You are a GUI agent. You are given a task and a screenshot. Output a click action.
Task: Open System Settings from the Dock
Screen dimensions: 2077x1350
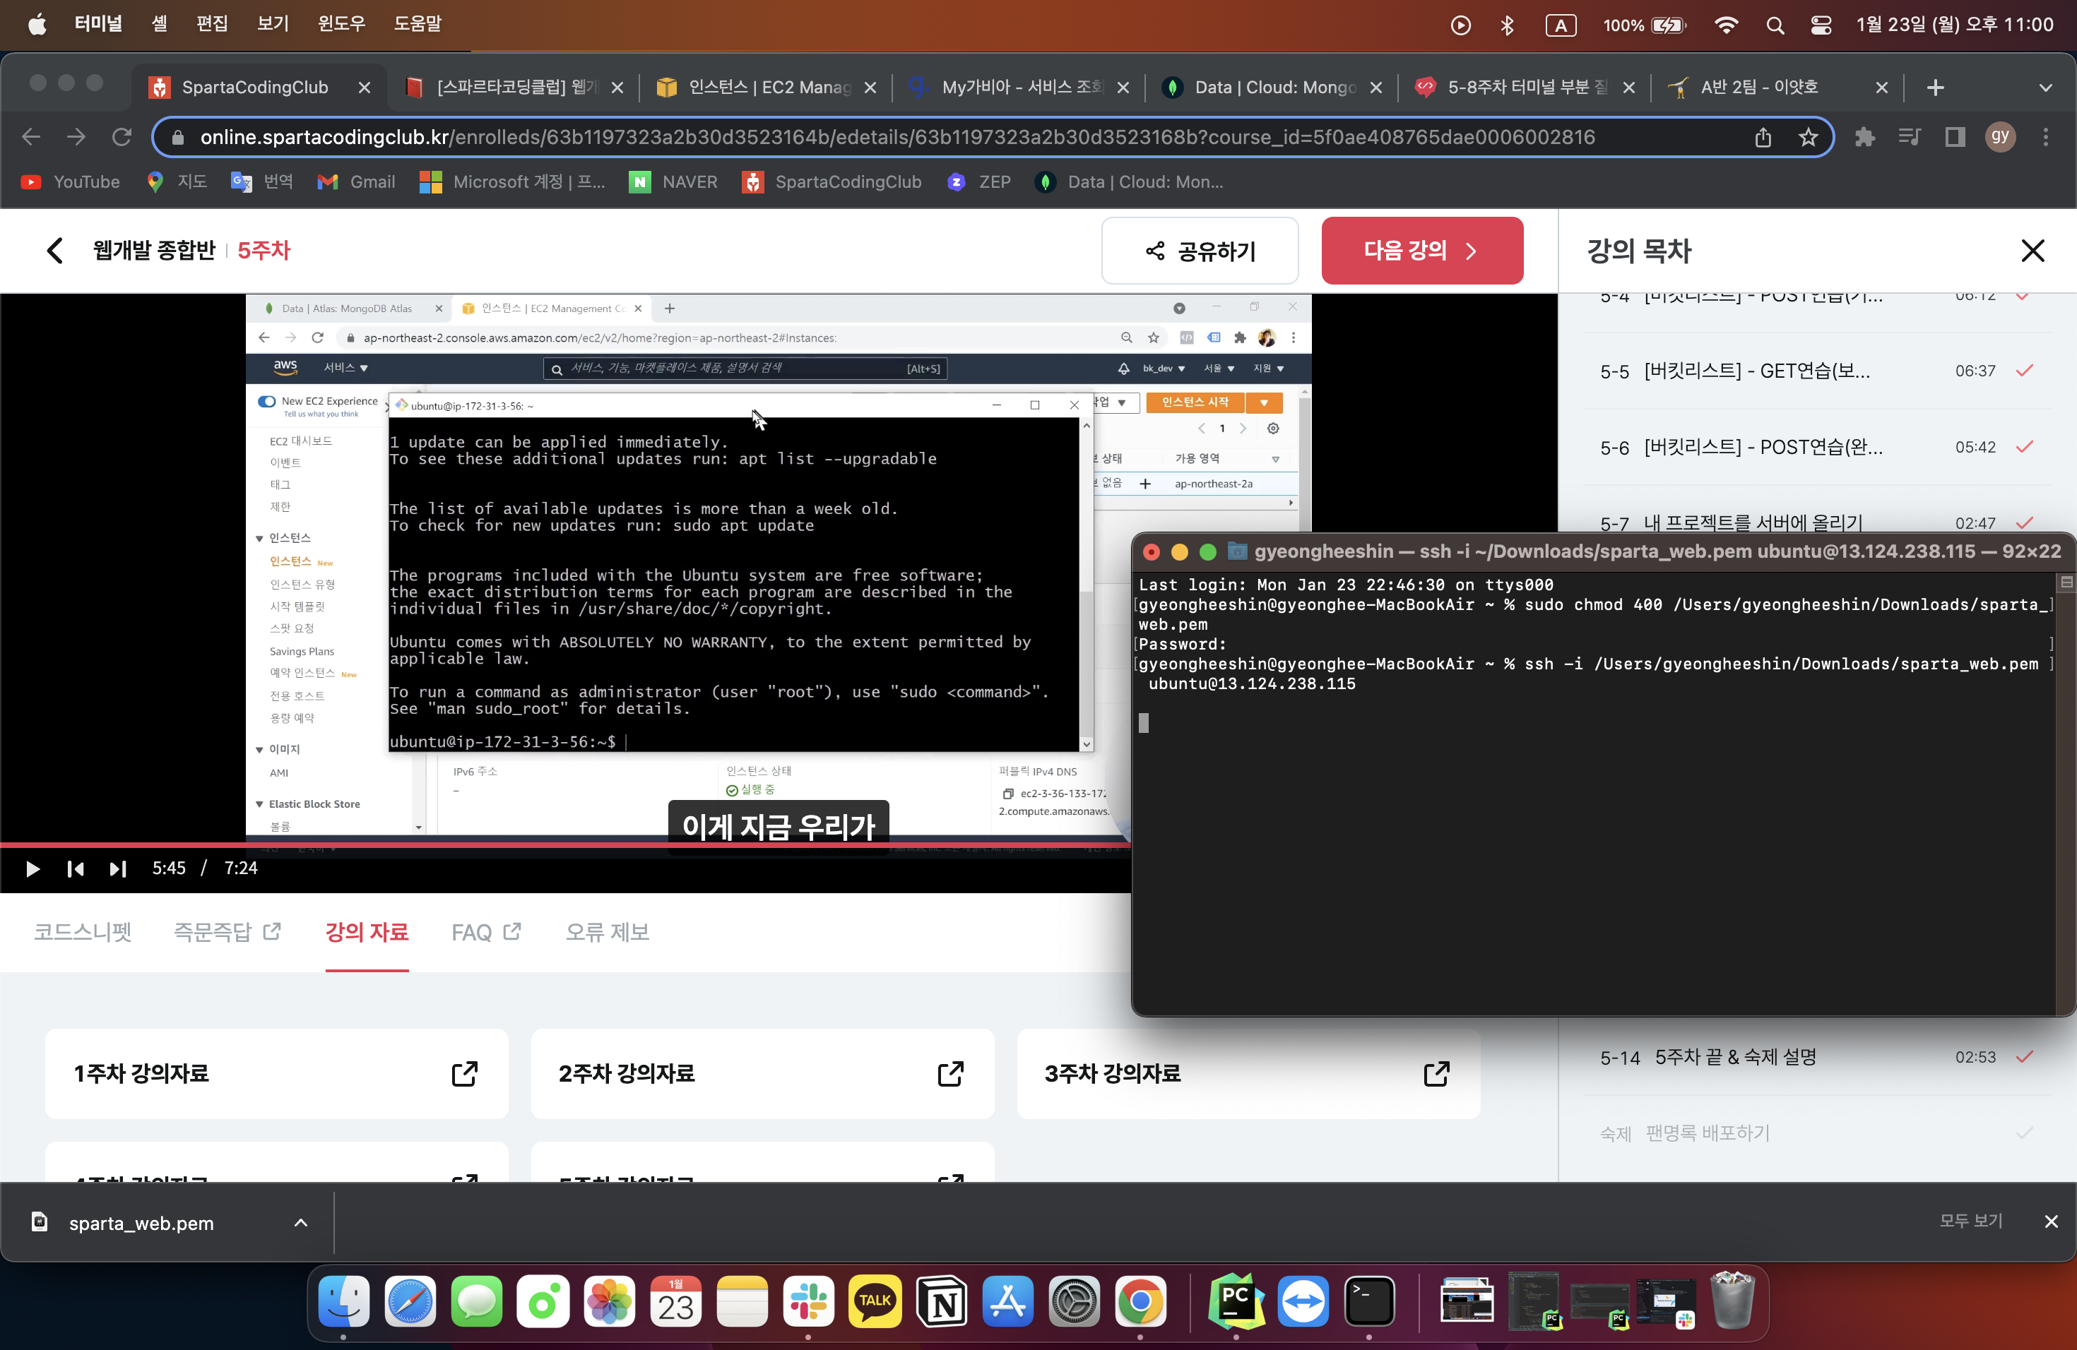click(x=1073, y=1302)
